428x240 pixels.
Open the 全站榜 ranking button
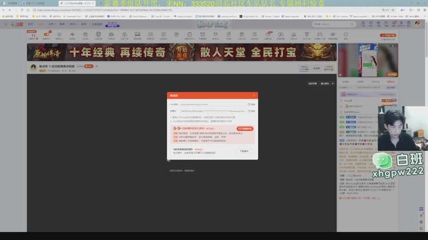pyautogui.click(x=316, y=68)
